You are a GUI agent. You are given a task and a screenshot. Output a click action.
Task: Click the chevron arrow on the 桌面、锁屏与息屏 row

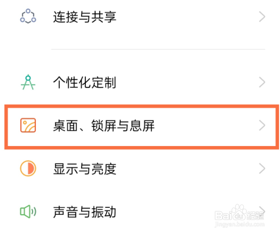point(262,126)
